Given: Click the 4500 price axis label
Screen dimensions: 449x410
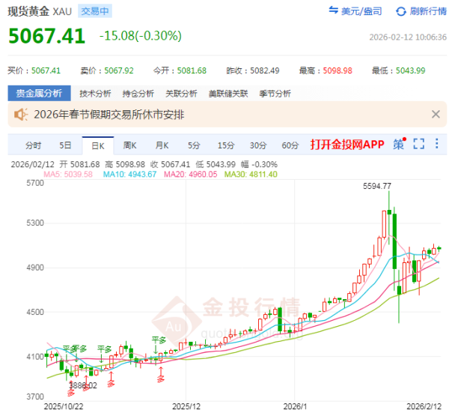Looking at the screenshot, I should (x=35, y=312).
